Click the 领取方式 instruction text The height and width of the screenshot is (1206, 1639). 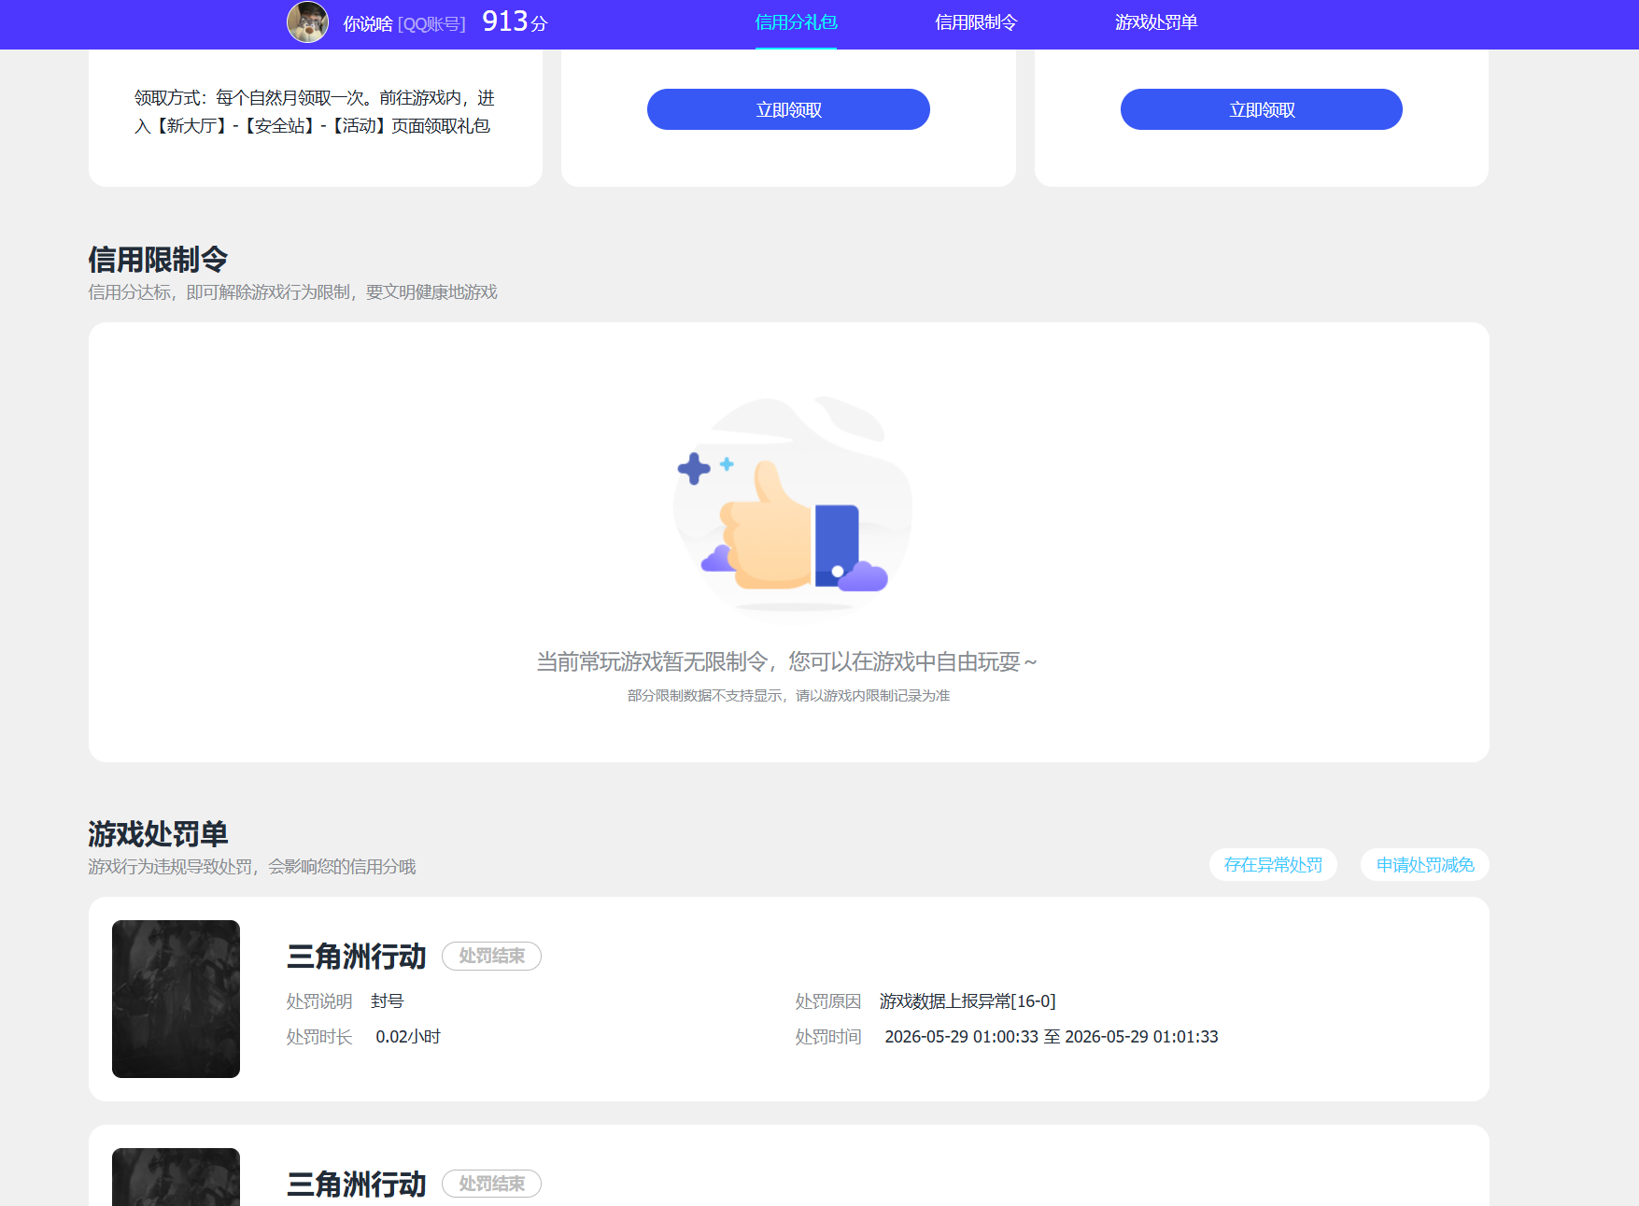[315, 112]
